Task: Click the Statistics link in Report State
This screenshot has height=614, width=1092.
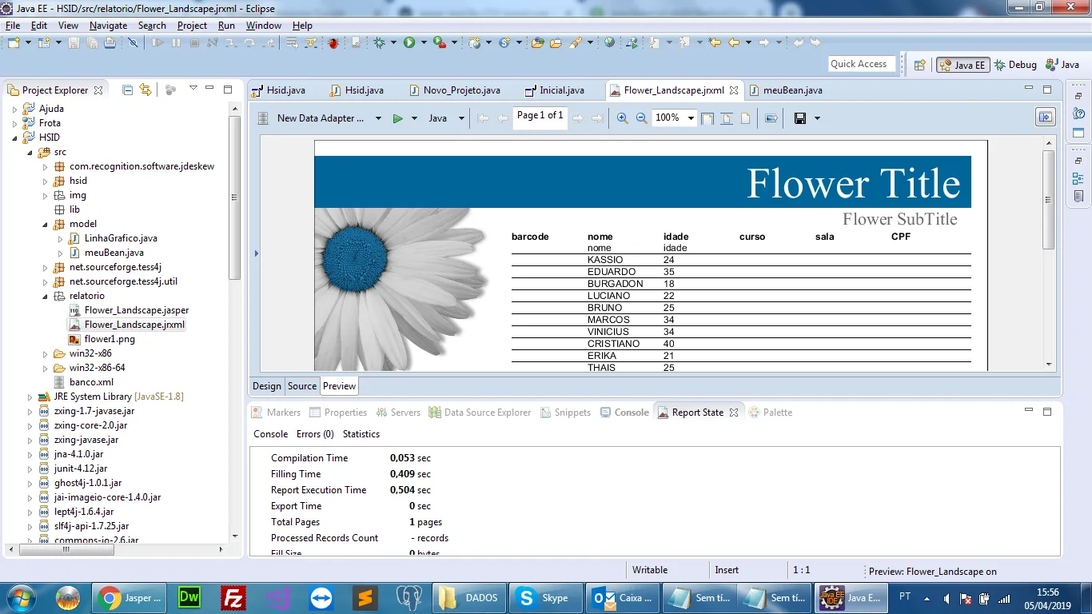Action: click(361, 434)
